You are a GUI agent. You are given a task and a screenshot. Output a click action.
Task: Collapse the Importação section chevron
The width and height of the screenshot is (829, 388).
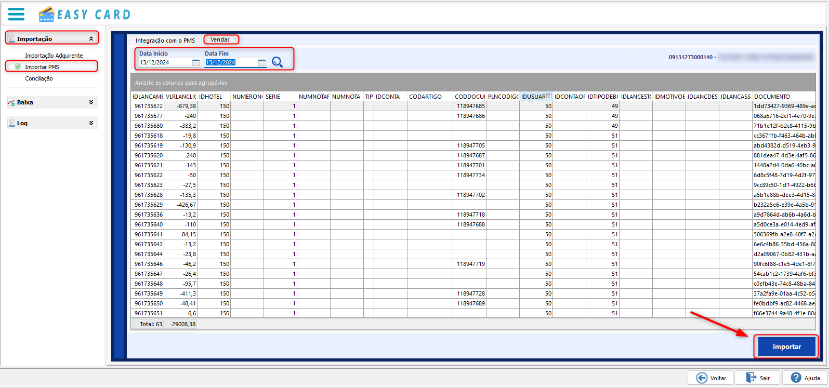91,38
